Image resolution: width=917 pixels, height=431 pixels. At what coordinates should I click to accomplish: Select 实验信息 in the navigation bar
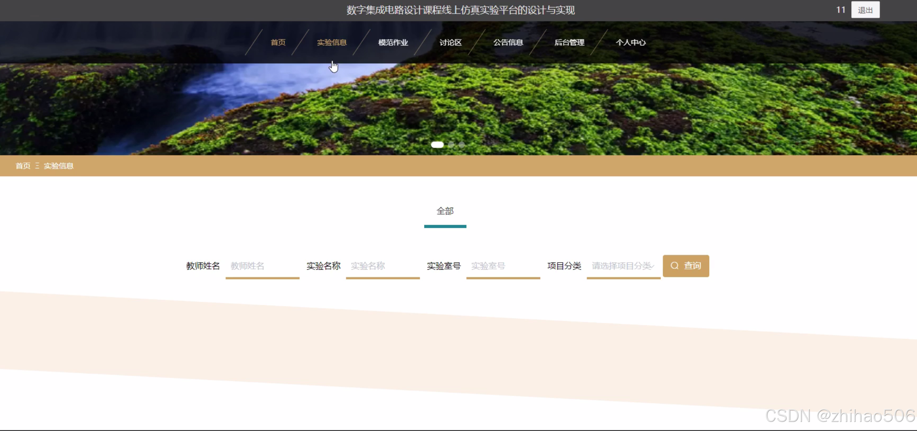332,42
